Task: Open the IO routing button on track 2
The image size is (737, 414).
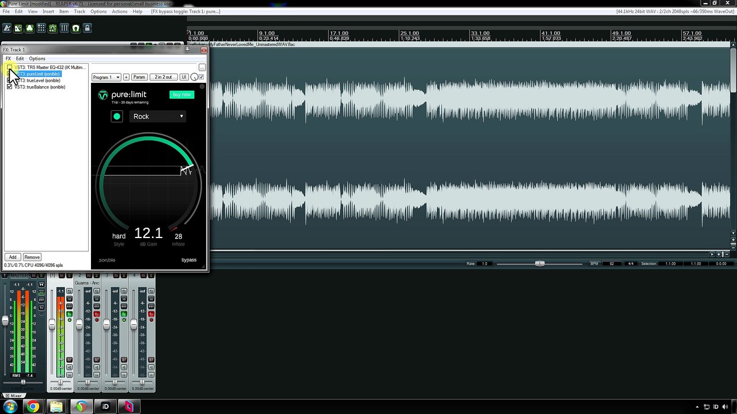Action: pyautogui.click(x=97, y=299)
